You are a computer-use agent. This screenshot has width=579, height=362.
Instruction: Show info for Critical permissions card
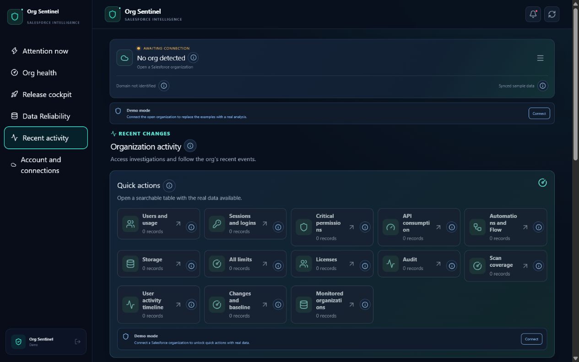click(x=365, y=227)
